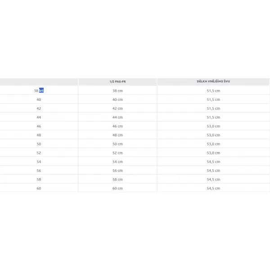Click the size 42 cell
Screen dimensions: 270x270
[x=39, y=108]
